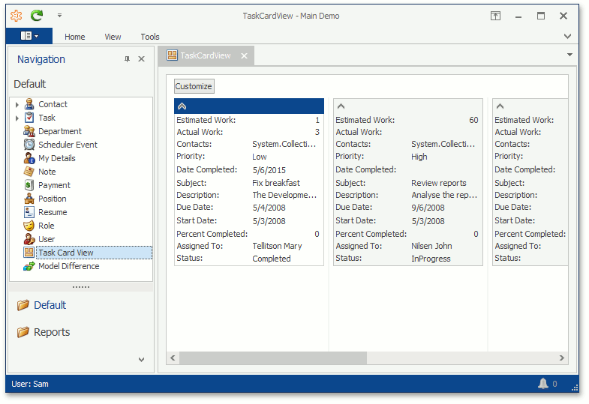The image size is (589, 404).
Task: Click the navigation splitter dots handle
Action: (x=81, y=287)
